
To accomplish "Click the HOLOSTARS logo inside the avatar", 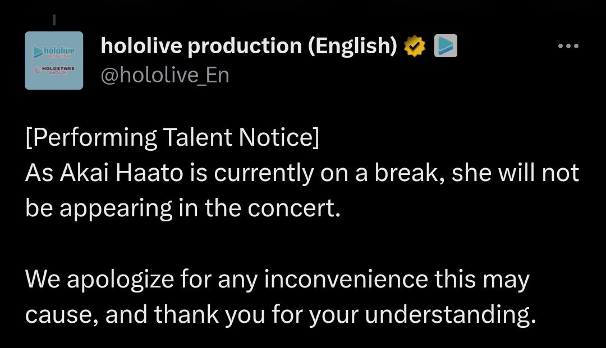I will click(54, 70).
